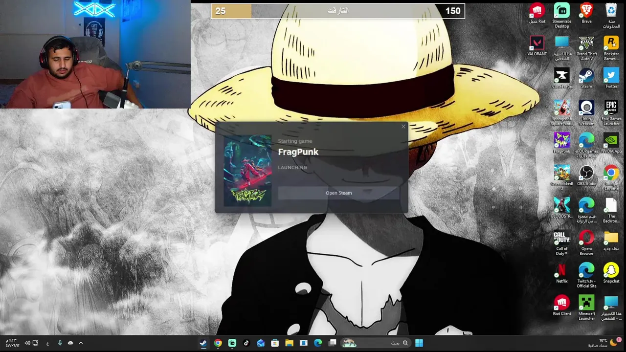The height and width of the screenshot is (352, 626).
Task: Select the Opera Browser desktop icon
Action: click(x=586, y=243)
